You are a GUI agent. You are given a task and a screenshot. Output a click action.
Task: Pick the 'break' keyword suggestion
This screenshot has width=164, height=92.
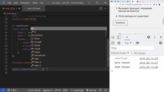point(69,42)
